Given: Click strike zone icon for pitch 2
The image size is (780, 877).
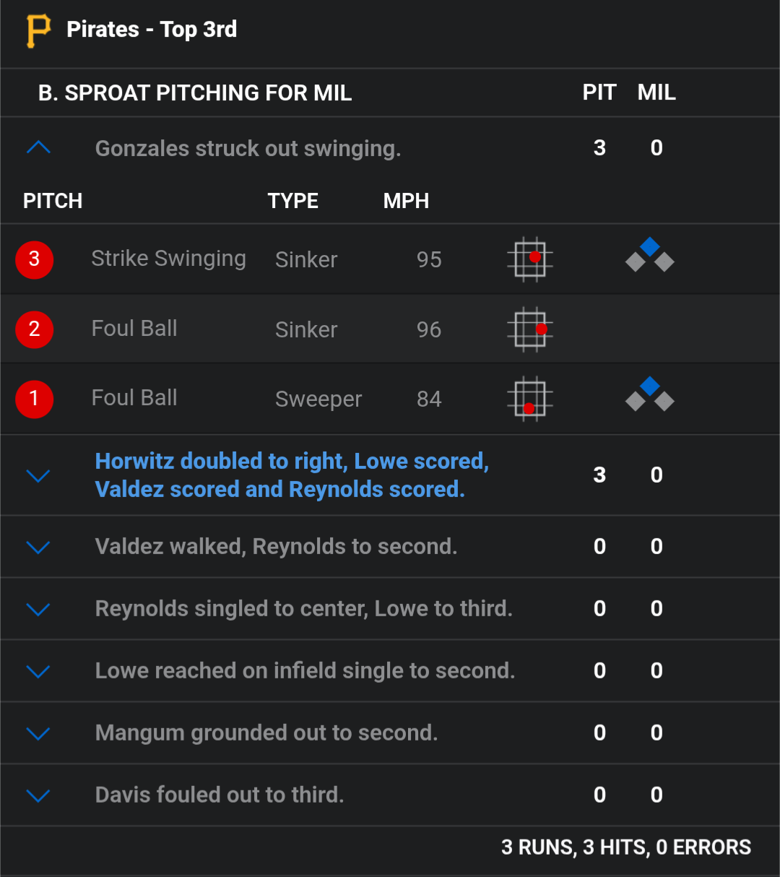Looking at the screenshot, I should click(x=530, y=329).
